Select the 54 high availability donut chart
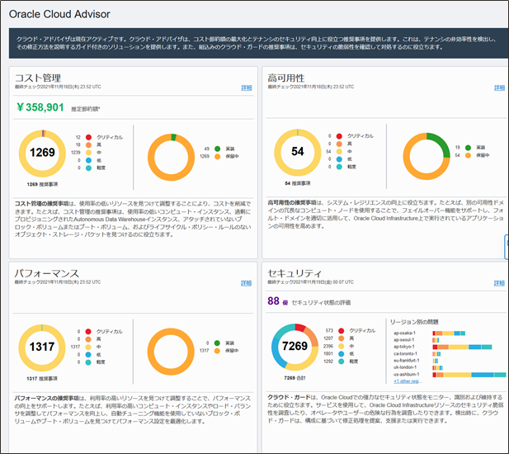Screen dimensions: 509x454 (x=298, y=153)
